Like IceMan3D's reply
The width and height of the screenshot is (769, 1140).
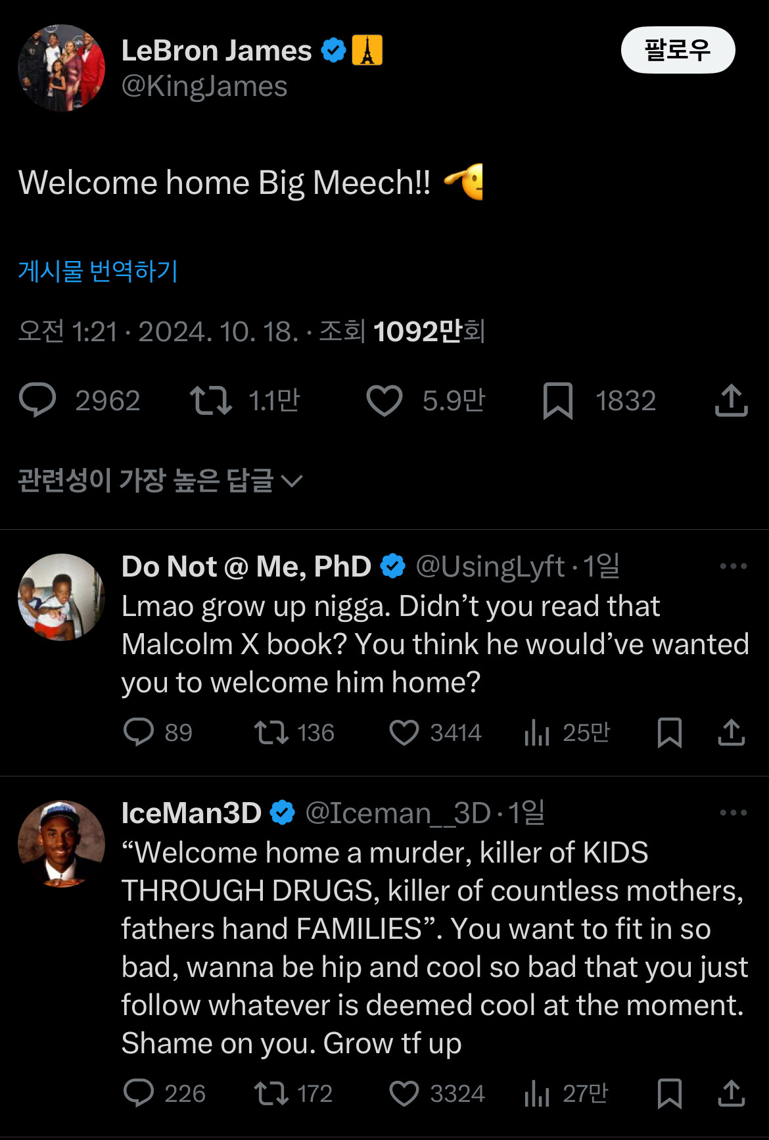pos(404,1093)
